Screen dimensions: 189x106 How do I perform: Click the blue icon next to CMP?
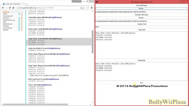(x=19, y=22)
